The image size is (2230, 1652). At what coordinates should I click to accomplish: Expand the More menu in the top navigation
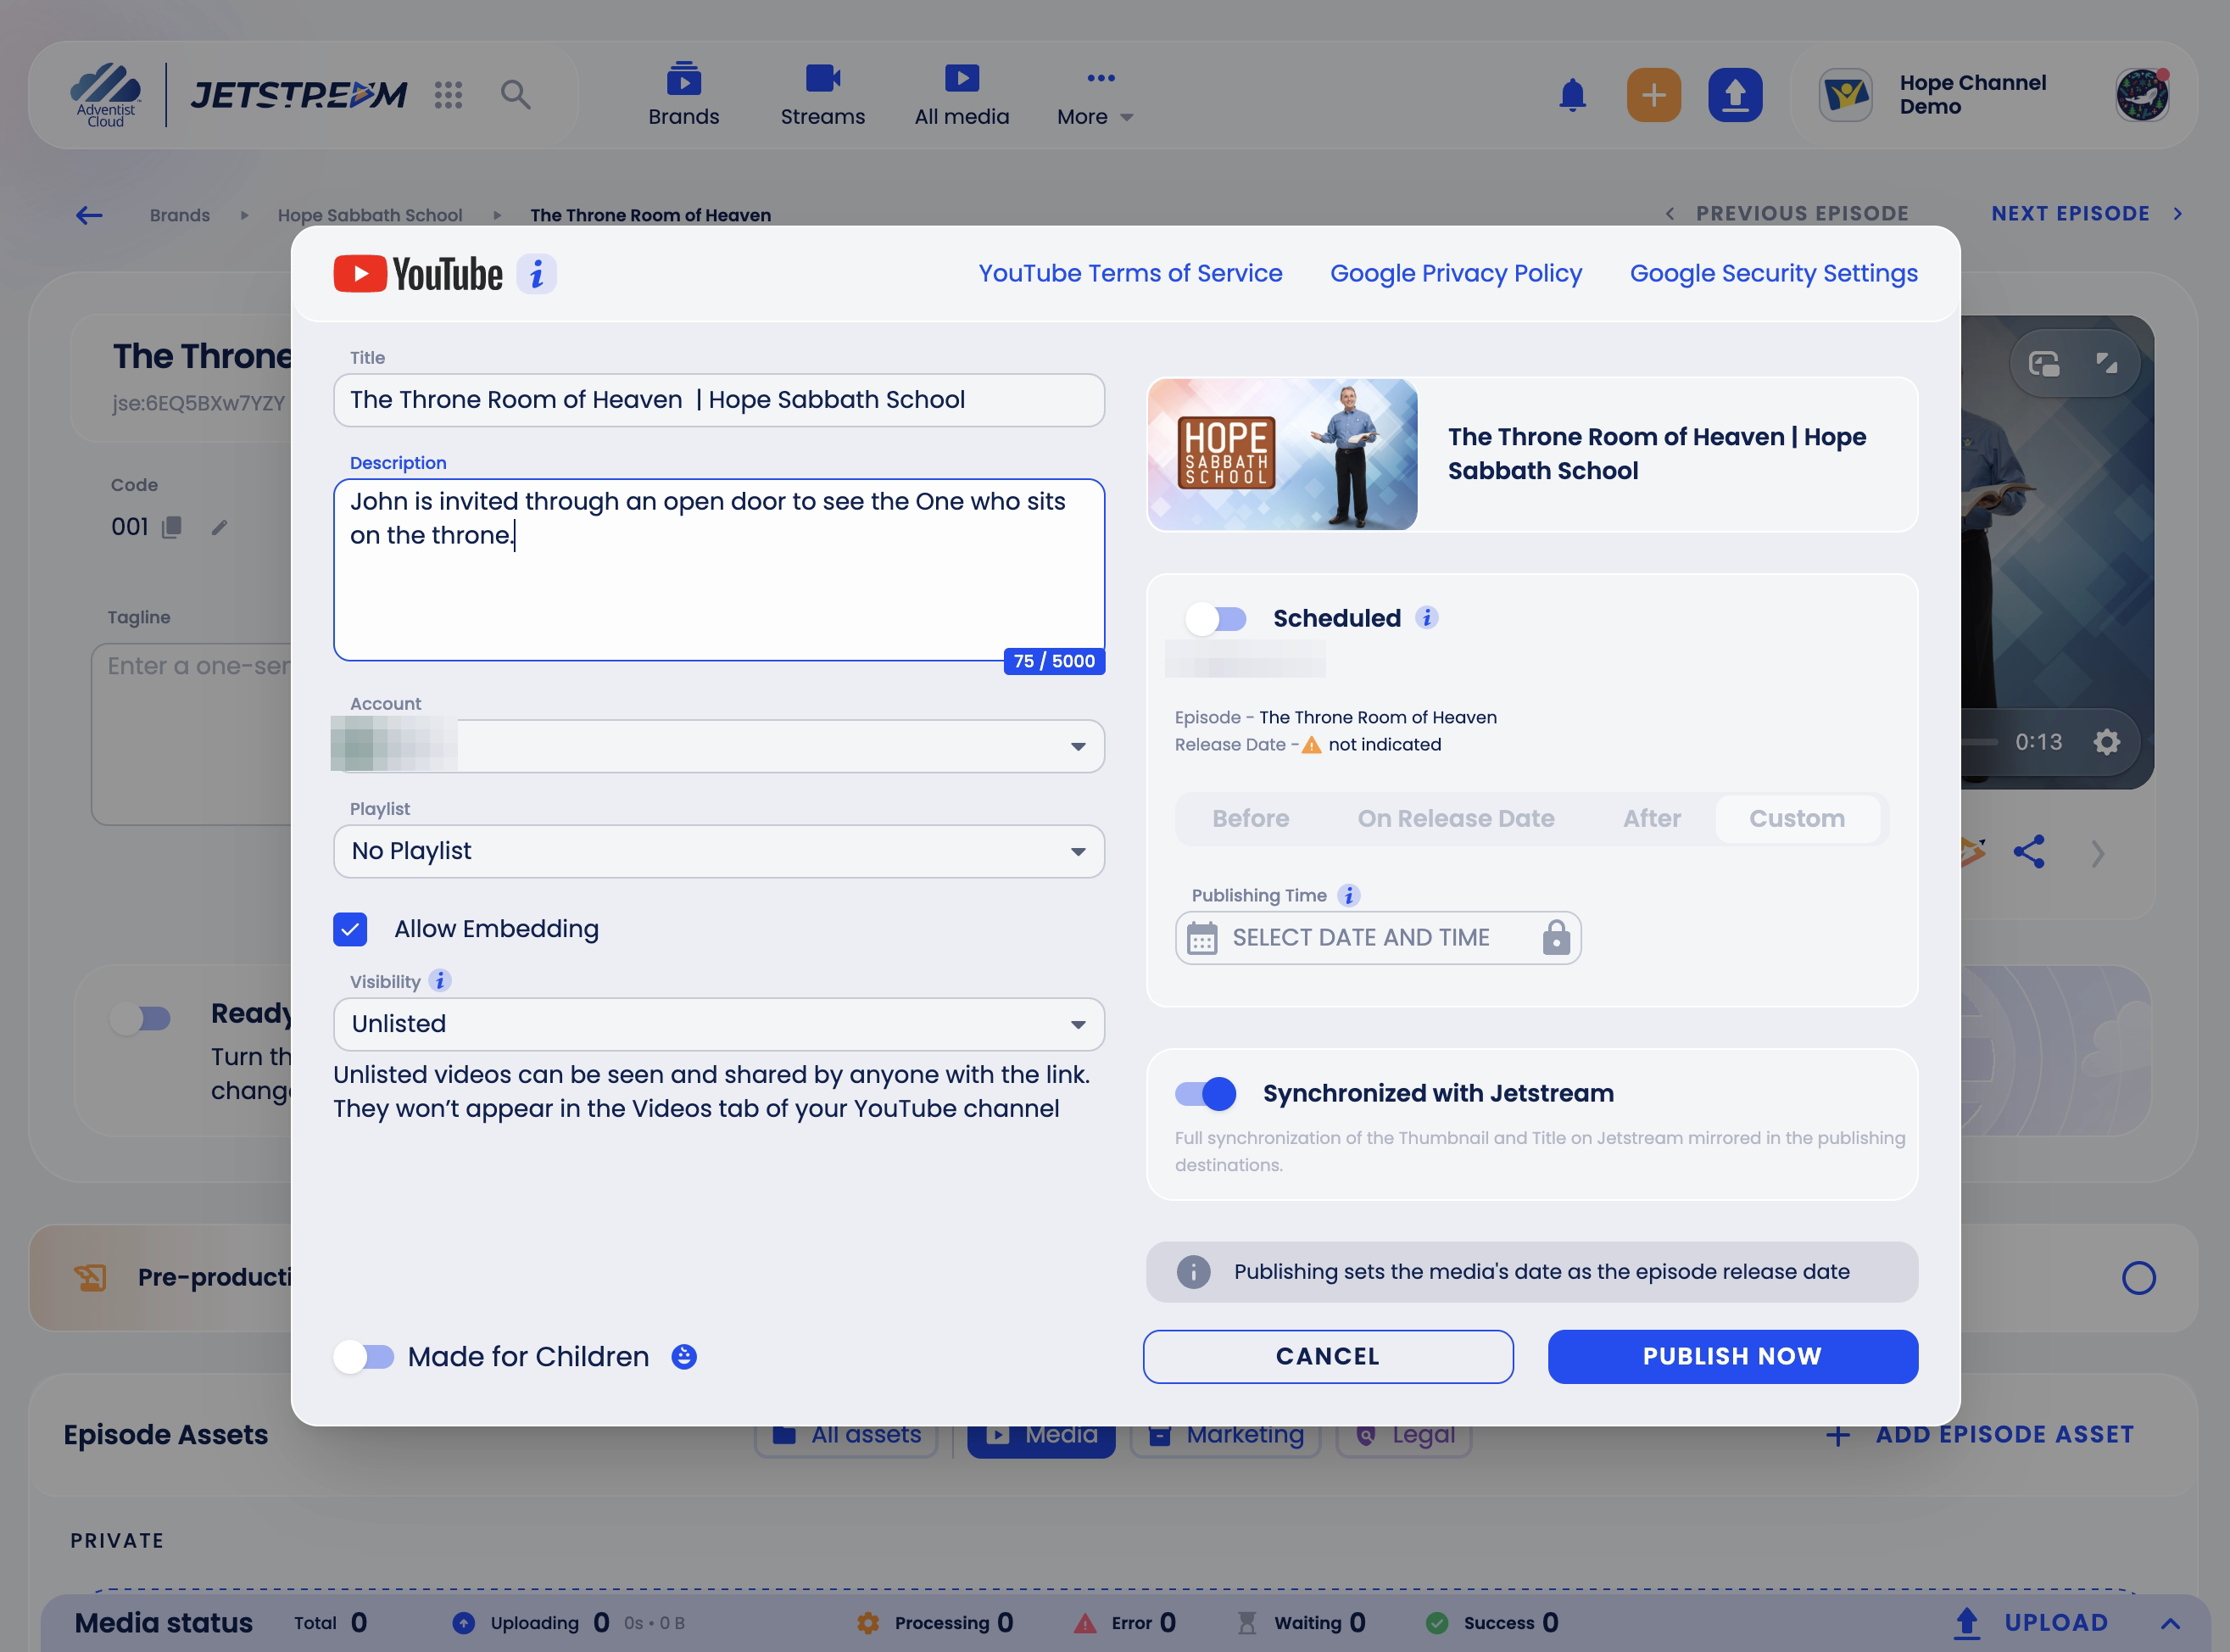point(1095,97)
